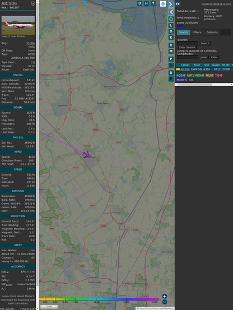Image resolution: width=233 pixels, height=310 pixels.
Task: Switch to the Columns tab
Action: coord(212,32)
